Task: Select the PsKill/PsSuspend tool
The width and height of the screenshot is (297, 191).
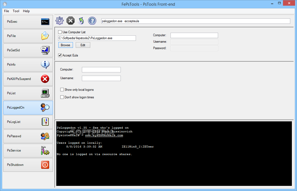Action: tap(28, 79)
